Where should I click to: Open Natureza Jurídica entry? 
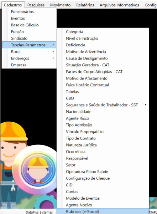pyautogui.click(x=103, y=145)
